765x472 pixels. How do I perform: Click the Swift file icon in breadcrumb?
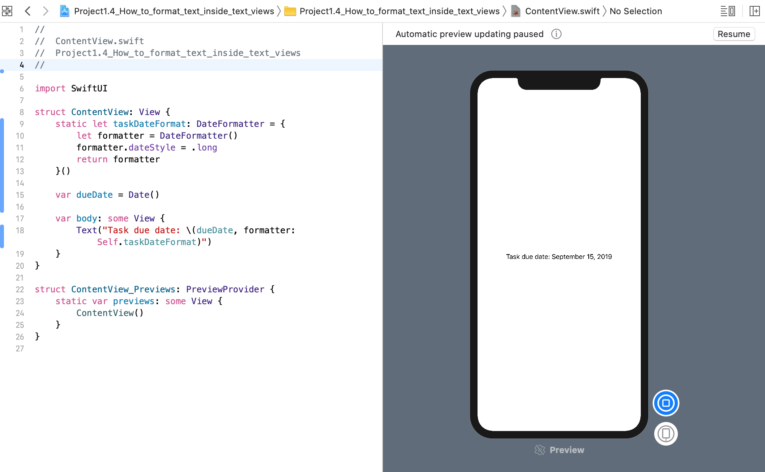(x=516, y=11)
